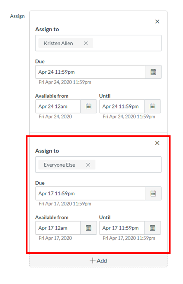
Task: Click the Apr 24 11:59pm Until field
Action: click(x=122, y=106)
